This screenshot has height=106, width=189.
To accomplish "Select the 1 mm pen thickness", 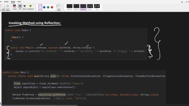I will tap(97, 7).
